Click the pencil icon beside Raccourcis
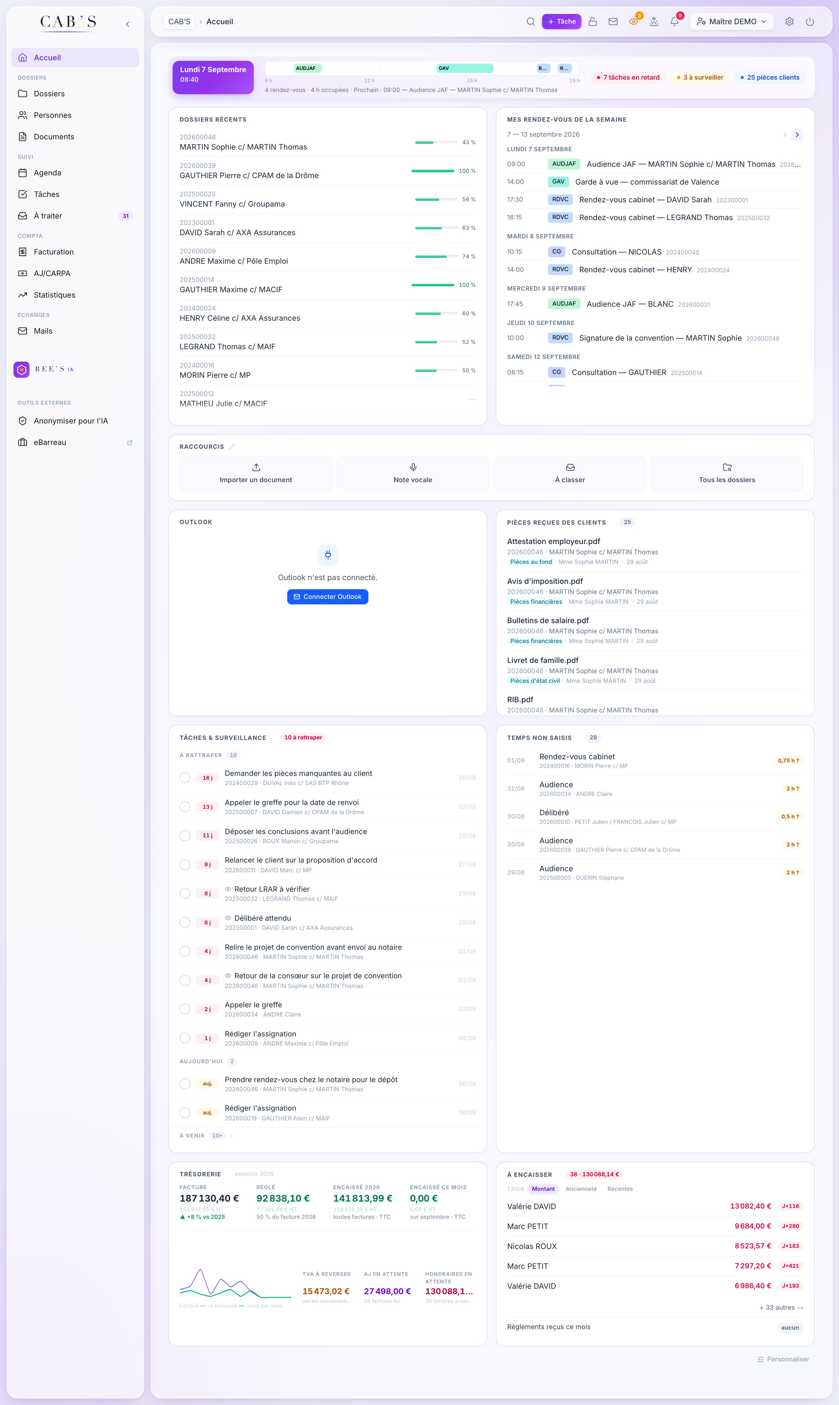This screenshot has height=1405, width=839. pyautogui.click(x=232, y=447)
